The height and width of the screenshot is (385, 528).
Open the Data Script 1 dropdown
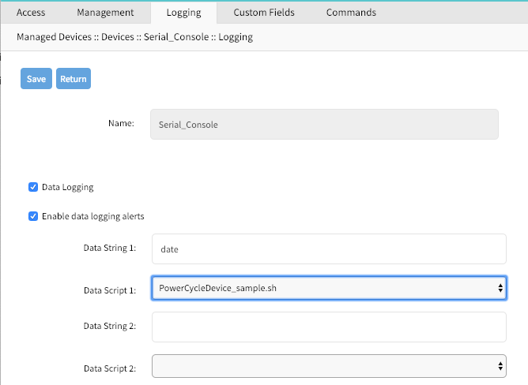[329, 288]
